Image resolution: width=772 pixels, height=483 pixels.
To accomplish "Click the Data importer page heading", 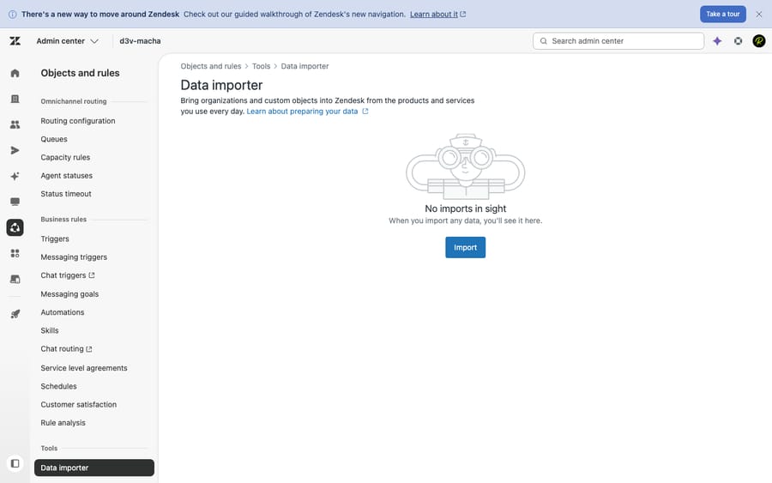I will pyautogui.click(x=221, y=85).
